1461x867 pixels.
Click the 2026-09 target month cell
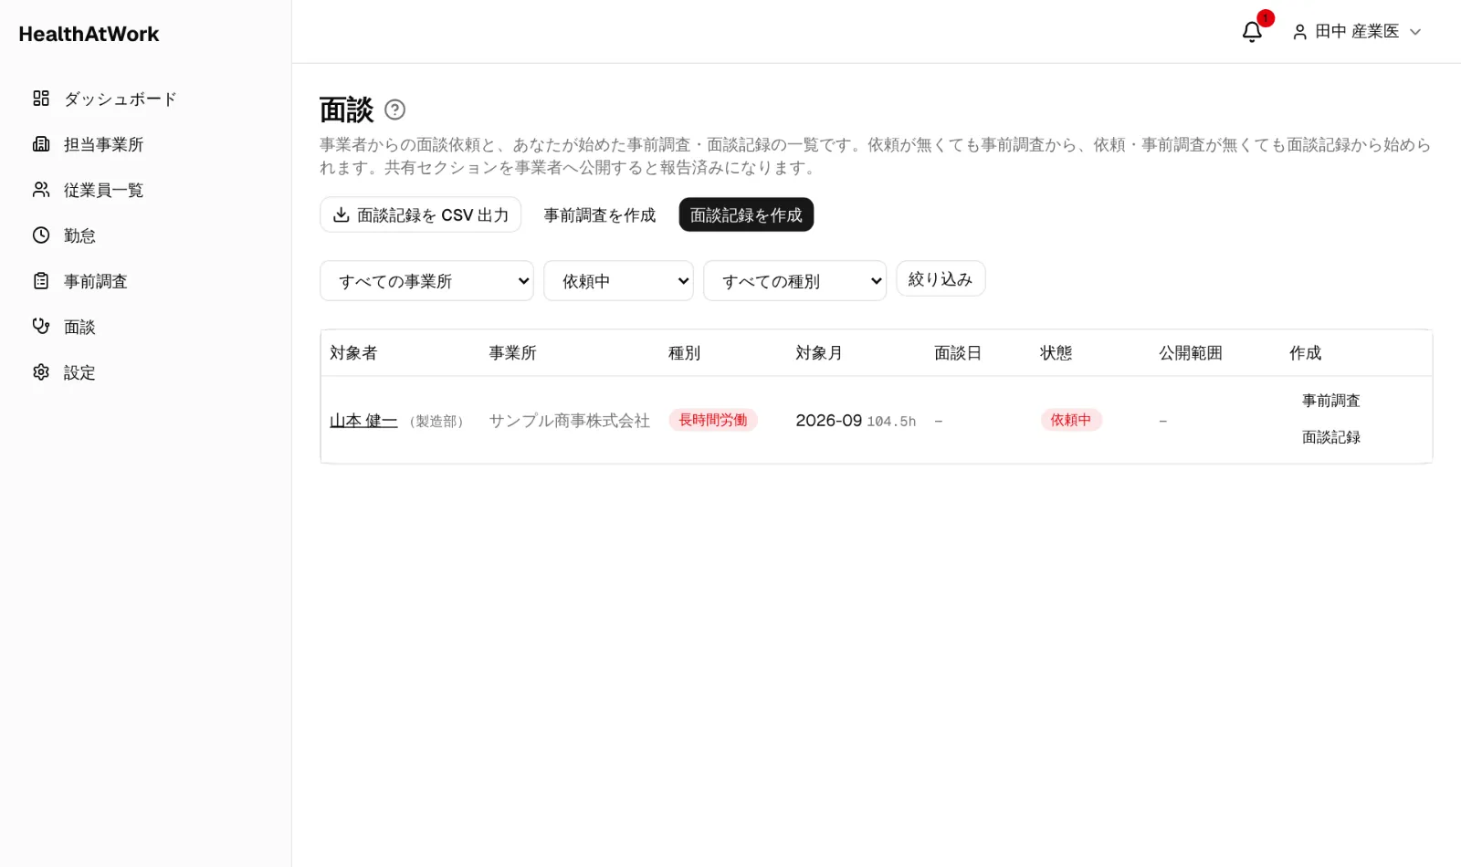(x=828, y=421)
